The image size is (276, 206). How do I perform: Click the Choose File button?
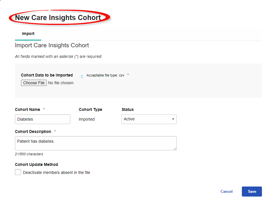coord(34,83)
